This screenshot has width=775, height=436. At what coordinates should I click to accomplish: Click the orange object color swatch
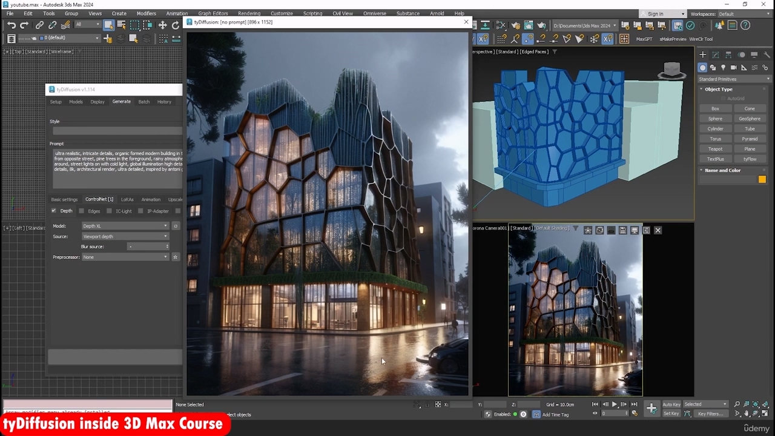point(762,179)
